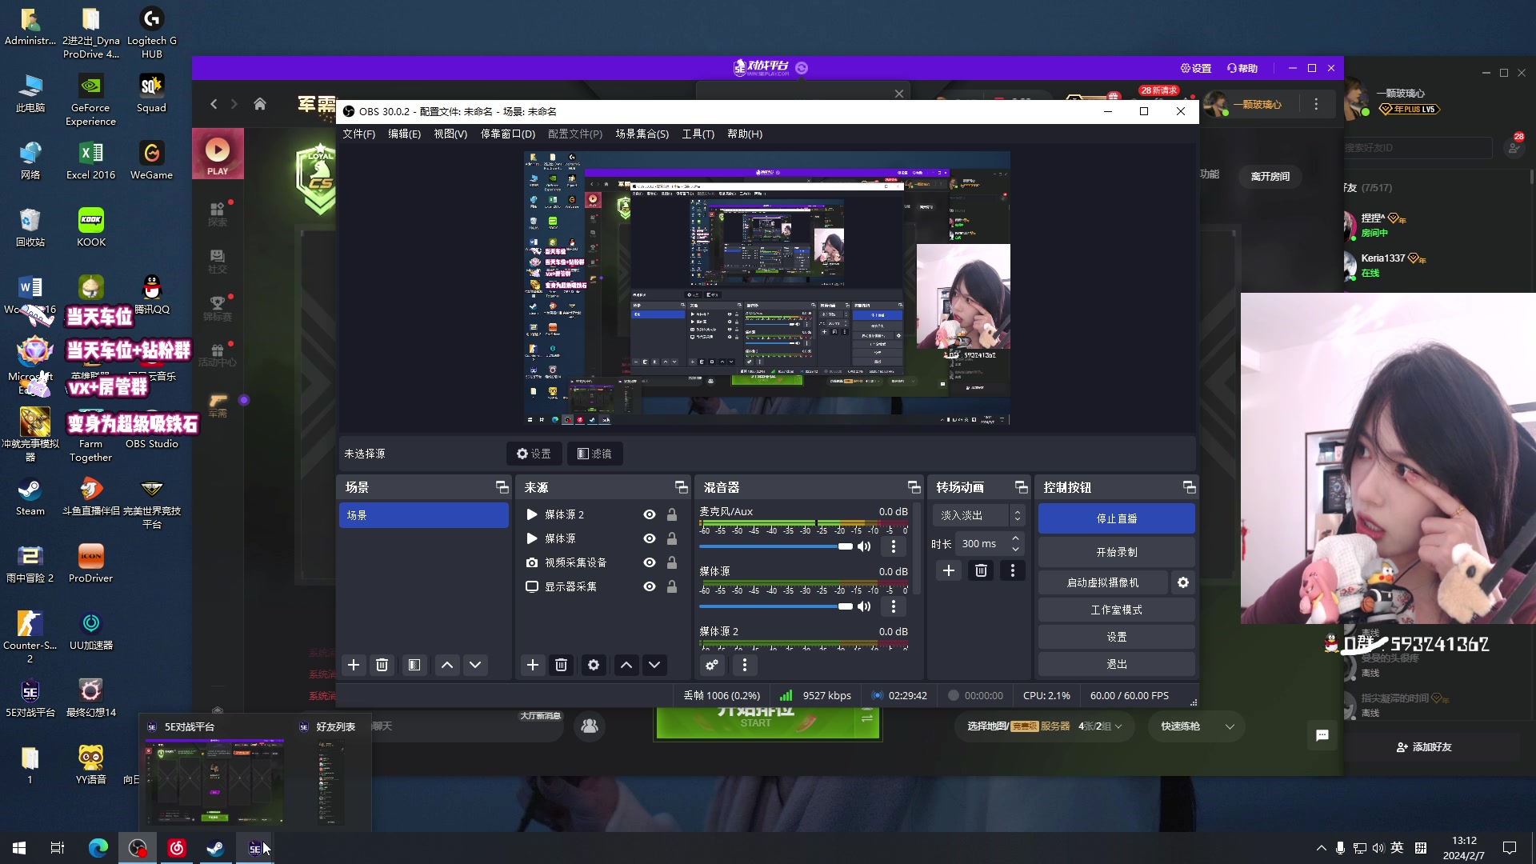Add a new source with plus icon
Viewport: 1536px width, 864px height.
[x=533, y=665]
